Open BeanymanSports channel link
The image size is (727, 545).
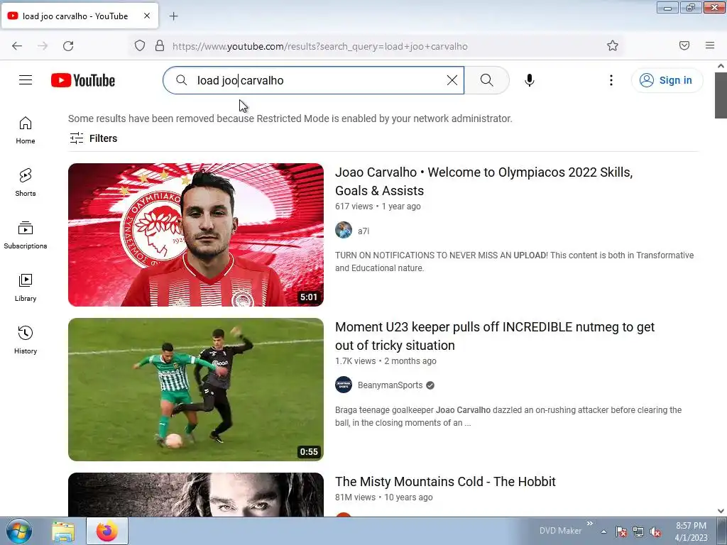pos(390,385)
